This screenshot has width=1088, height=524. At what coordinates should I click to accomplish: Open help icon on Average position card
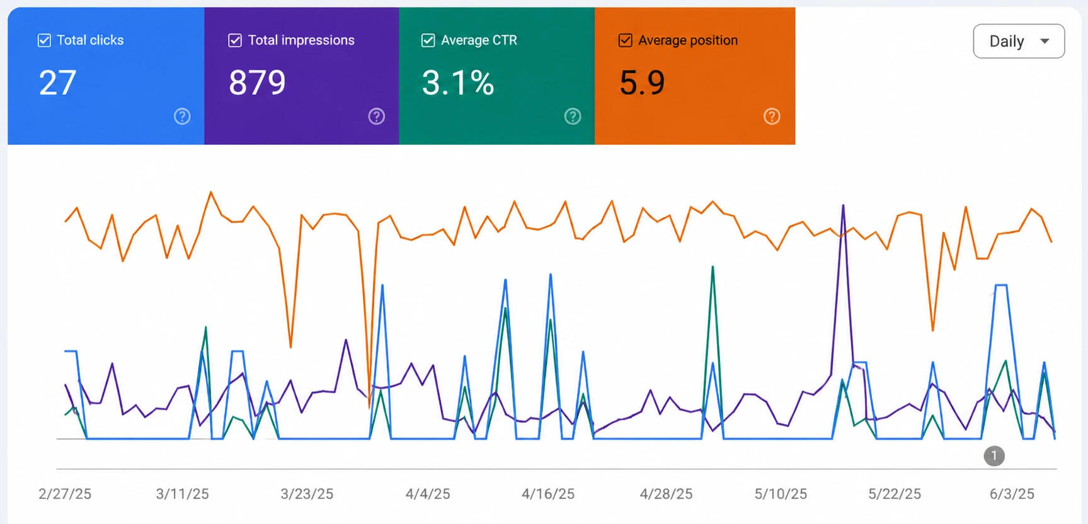tap(772, 117)
